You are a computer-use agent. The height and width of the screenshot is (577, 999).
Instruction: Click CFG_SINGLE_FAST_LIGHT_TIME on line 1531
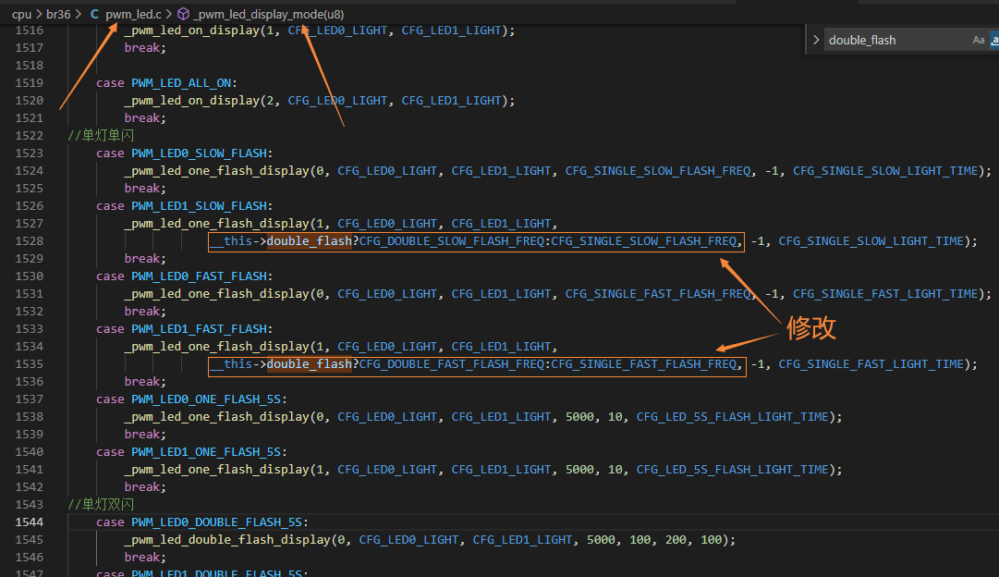885,294
